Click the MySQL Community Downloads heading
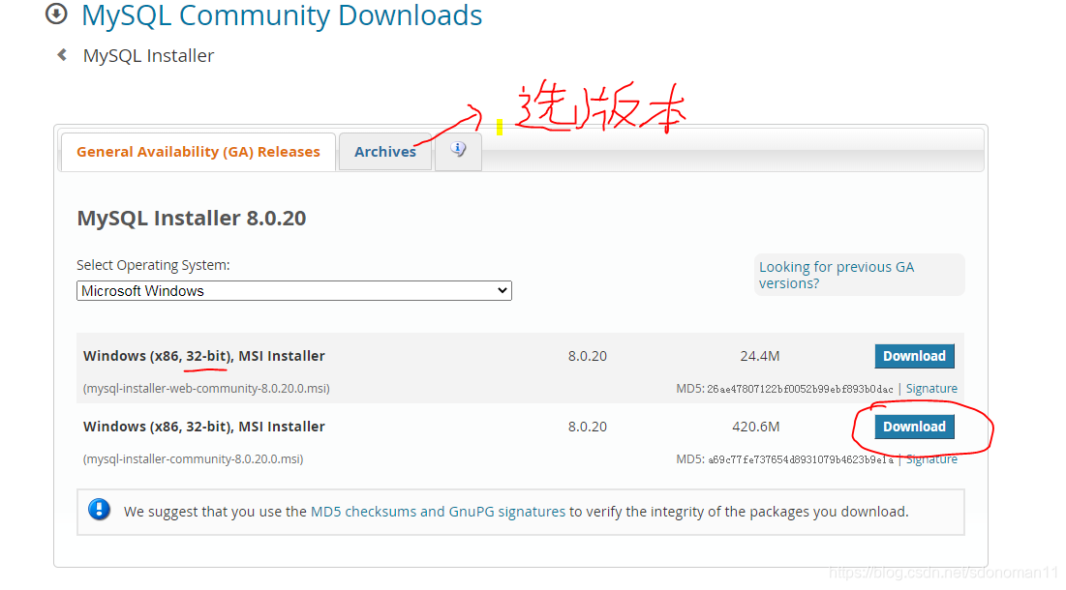This screenshot has width=1066, height=590. [x=282, y=15]
